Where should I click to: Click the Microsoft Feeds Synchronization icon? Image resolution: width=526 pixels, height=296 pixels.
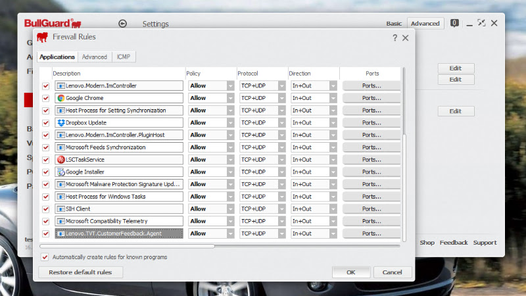click(60, 147)
